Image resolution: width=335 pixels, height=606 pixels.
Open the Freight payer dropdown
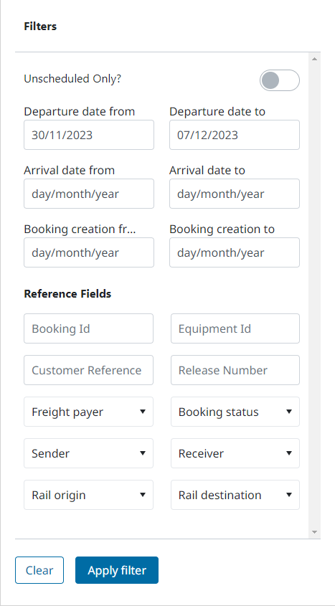(88, 412)
